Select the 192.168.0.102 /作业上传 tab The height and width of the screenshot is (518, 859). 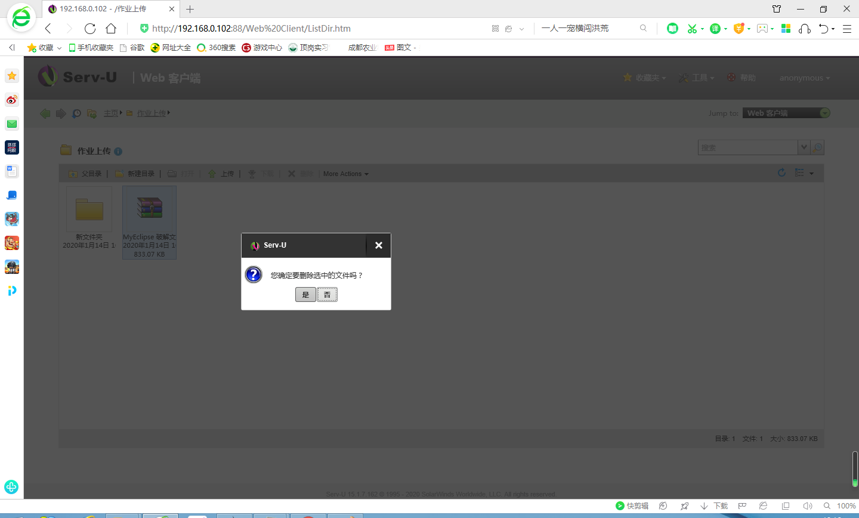click(x=112, y=9)
